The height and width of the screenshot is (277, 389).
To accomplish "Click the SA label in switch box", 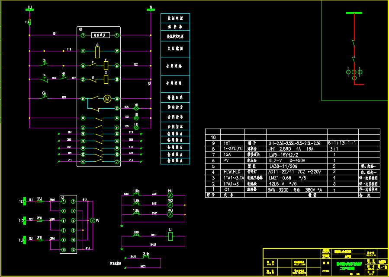I will tap(62, 197).
